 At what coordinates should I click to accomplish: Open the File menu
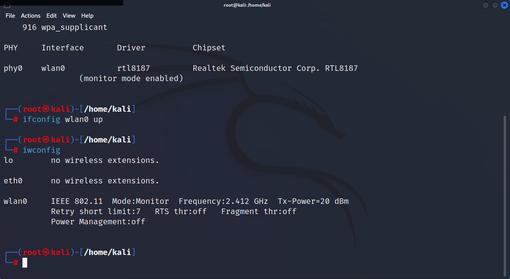[10, 16]
